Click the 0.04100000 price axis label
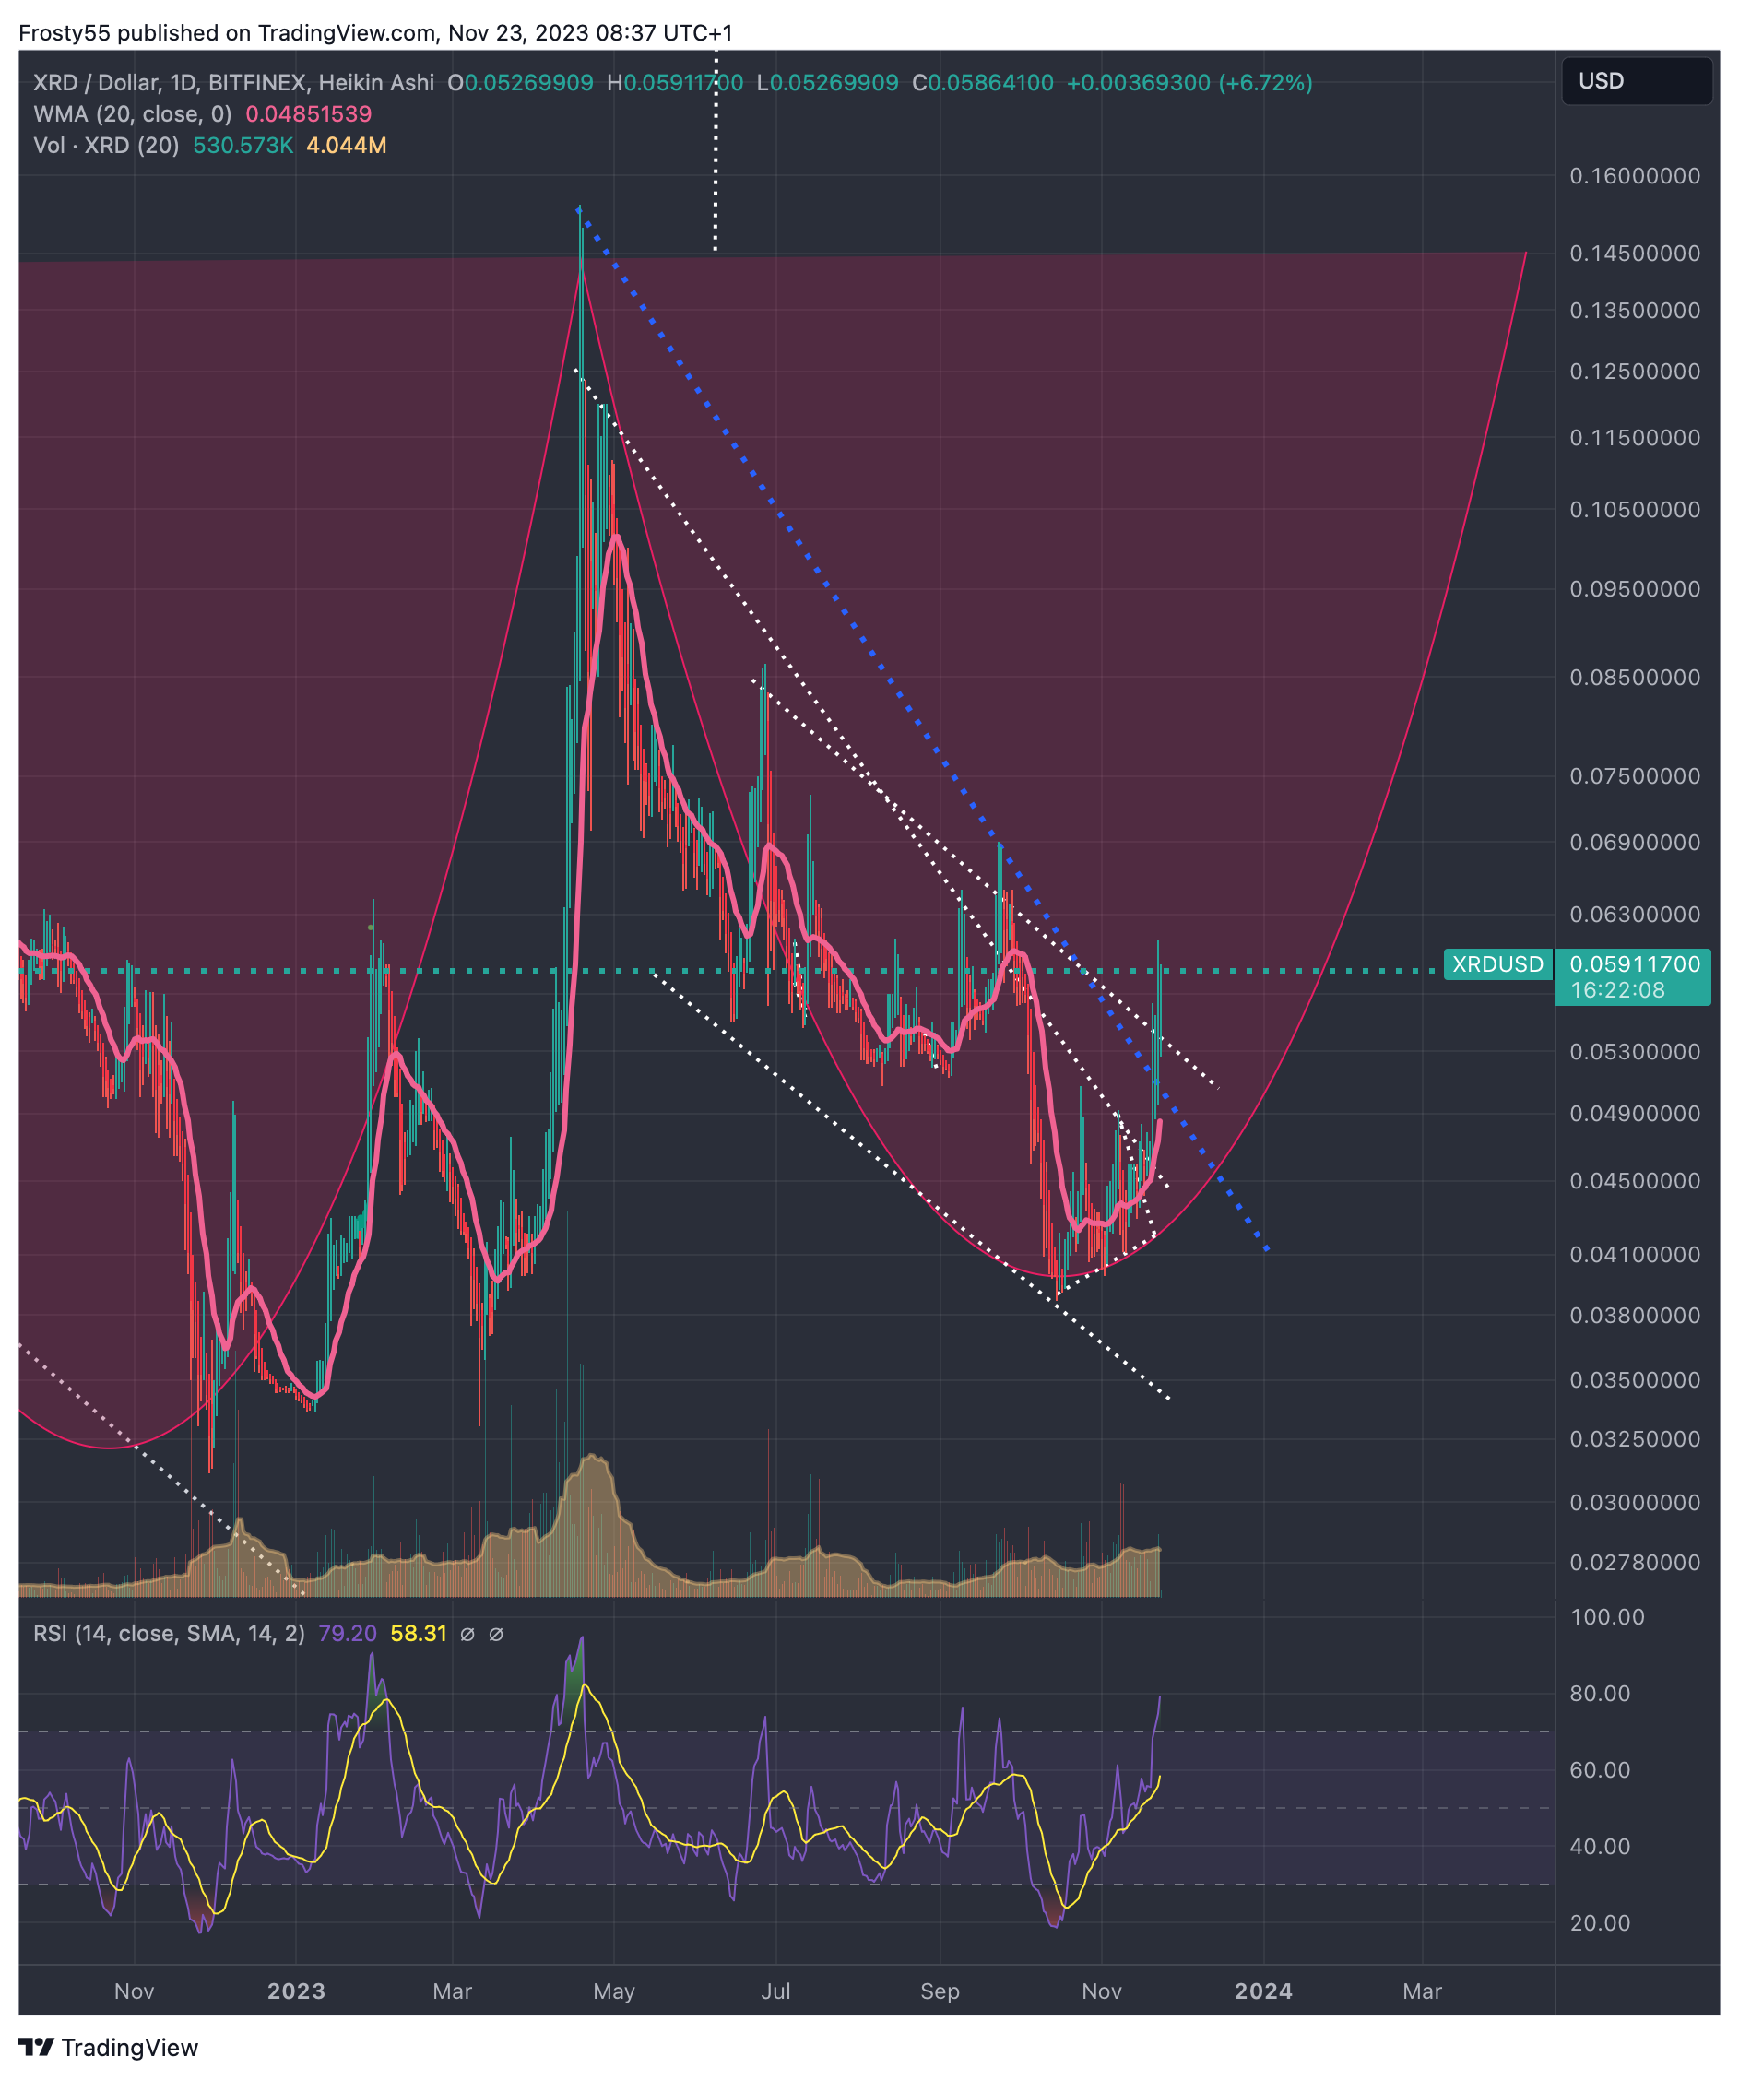 (1635, 1255)
